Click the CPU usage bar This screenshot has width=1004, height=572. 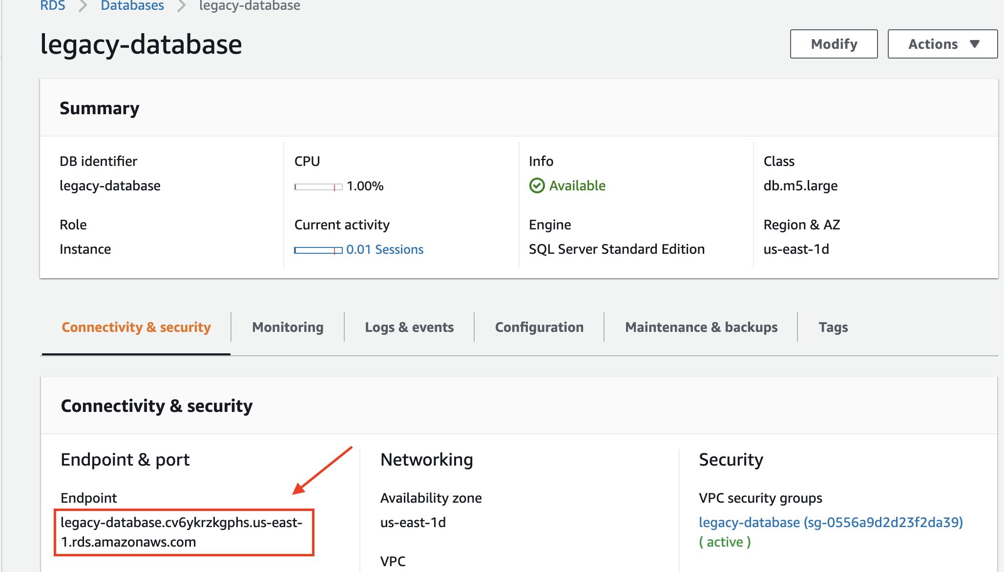(318, 187)
